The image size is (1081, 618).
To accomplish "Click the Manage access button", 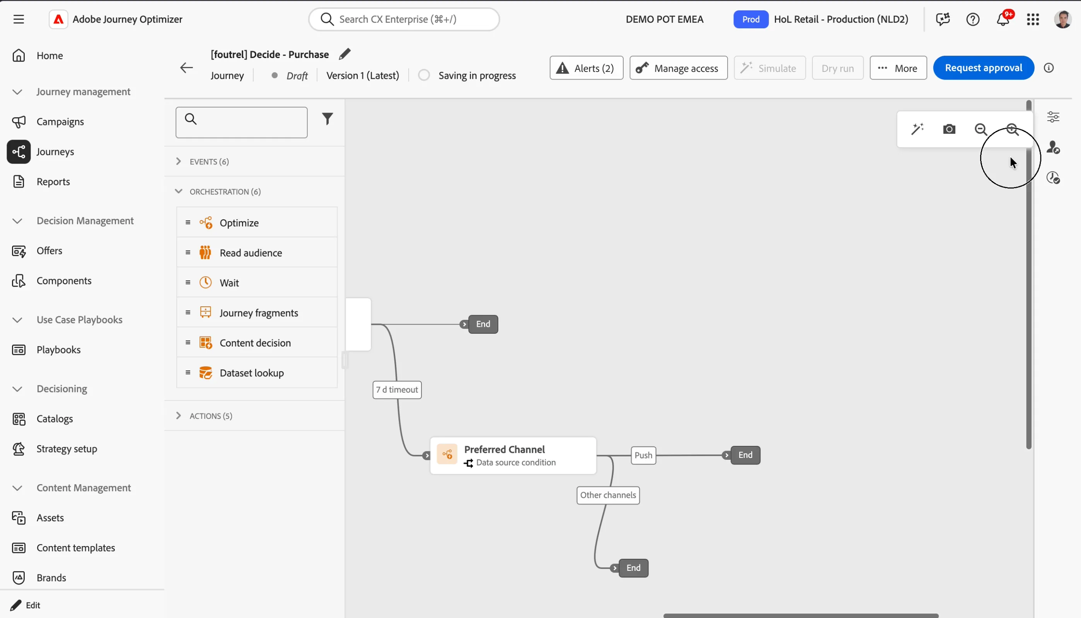I will [679, 68].
